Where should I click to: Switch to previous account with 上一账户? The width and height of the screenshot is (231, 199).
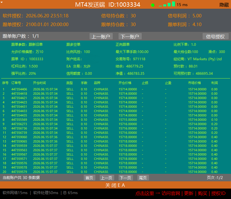pos(101,36)
